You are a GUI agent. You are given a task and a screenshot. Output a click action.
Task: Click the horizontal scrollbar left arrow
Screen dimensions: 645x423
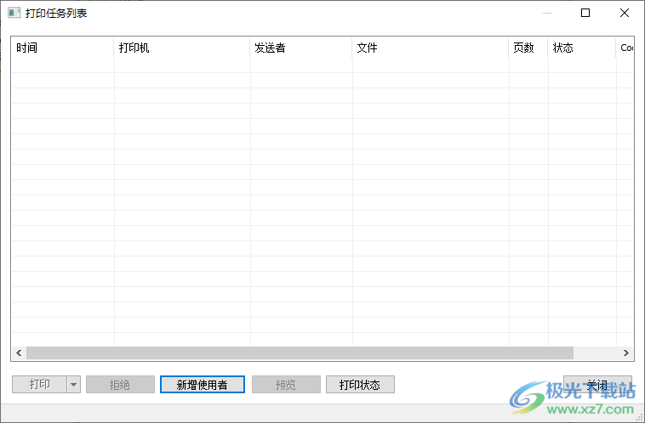19,352
